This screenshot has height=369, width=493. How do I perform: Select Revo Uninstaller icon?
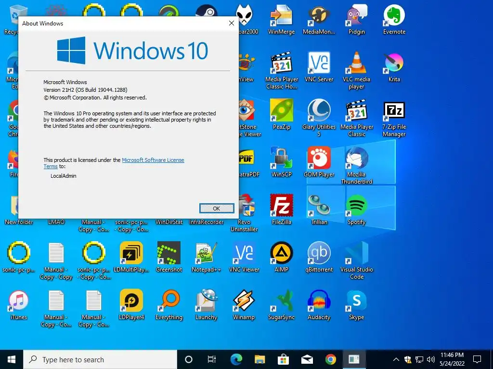pos(244,213)
